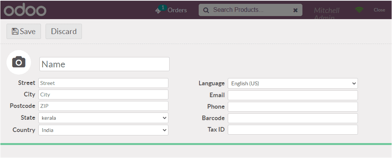
Task: Click into the Street field
Action: pyautogui.click(x=103, y=83)
